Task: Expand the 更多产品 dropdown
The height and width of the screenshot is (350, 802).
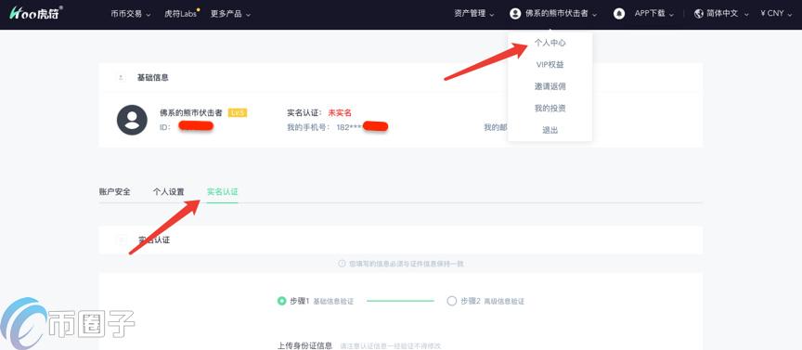Action: click(x=231, y=14)
